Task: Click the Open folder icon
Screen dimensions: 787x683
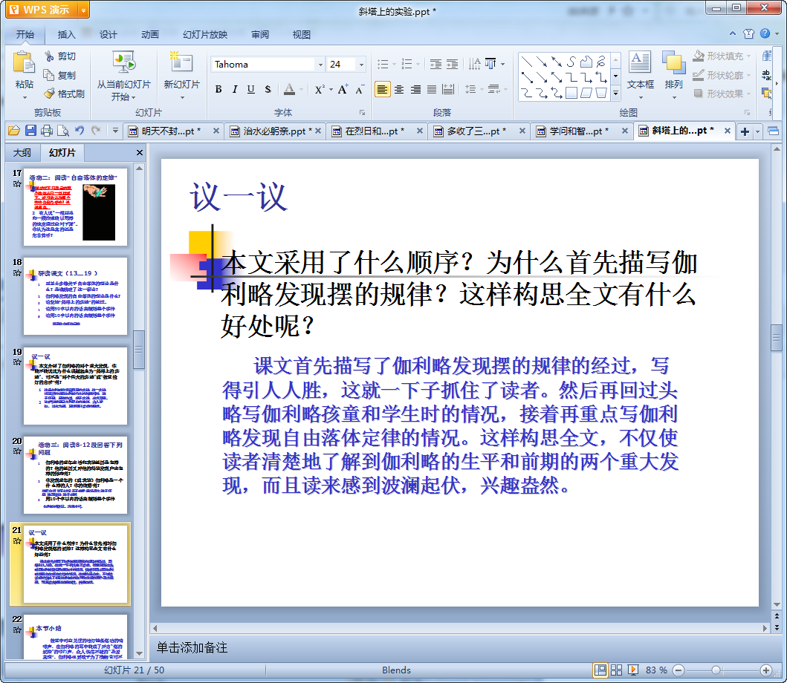Action: click(x=14, y=131)
